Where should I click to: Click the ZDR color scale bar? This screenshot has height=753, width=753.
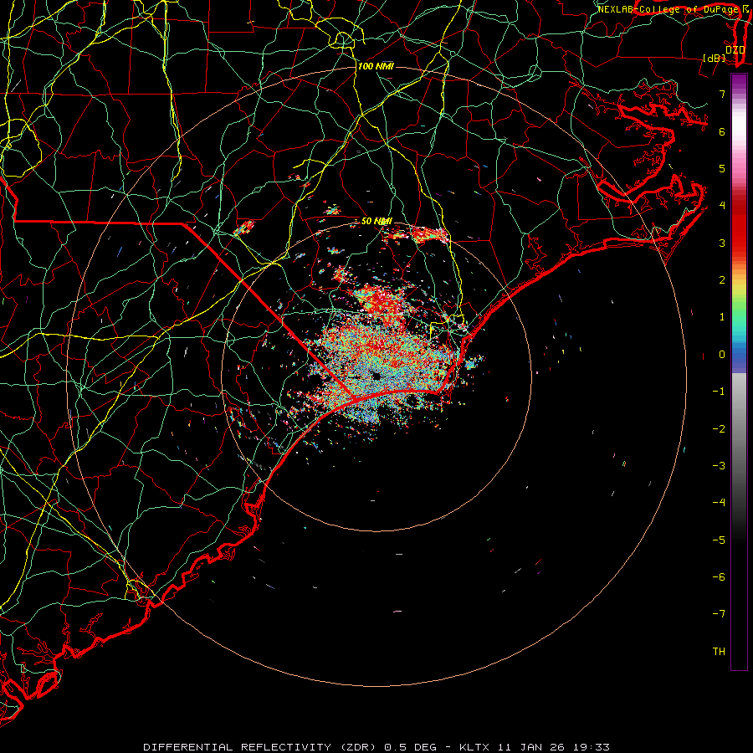739,371
